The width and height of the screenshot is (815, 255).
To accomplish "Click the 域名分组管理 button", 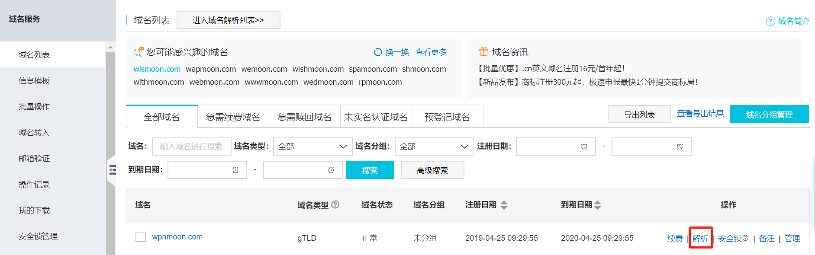I will 769,114.
